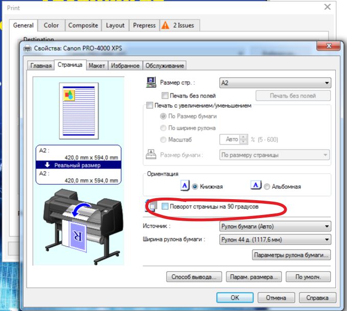Screen dimensions: 347x311
Task: Click the scale percentage stepper arrows
Action: [243, 139]
